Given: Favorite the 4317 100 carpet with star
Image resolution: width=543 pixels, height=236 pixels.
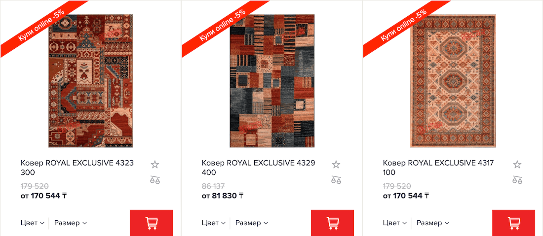Looking at the screenshot, I should point(517,165).
